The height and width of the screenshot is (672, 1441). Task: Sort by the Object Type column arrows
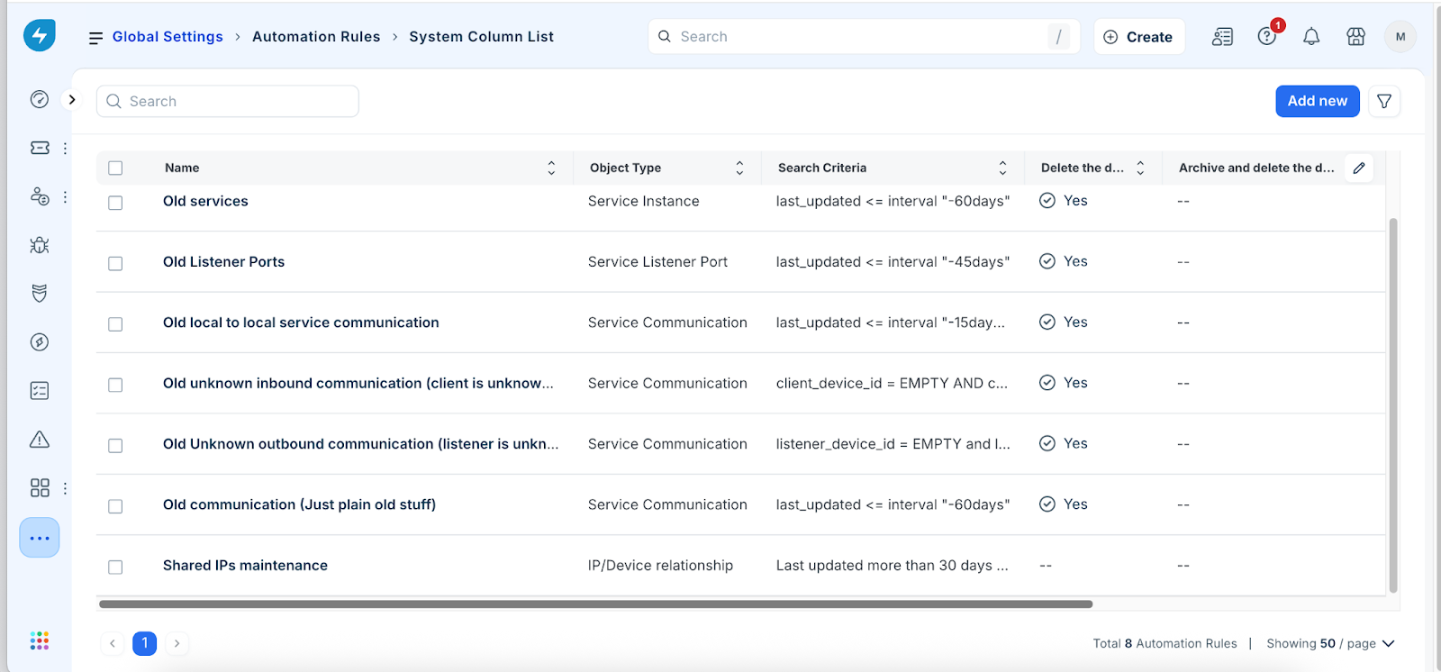tap(739, 168)
